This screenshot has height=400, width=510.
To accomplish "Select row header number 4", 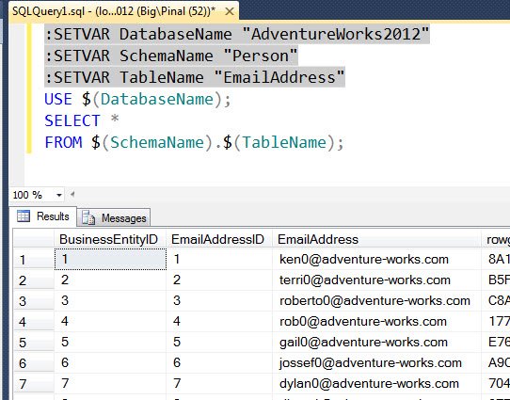I will (34, 322).
